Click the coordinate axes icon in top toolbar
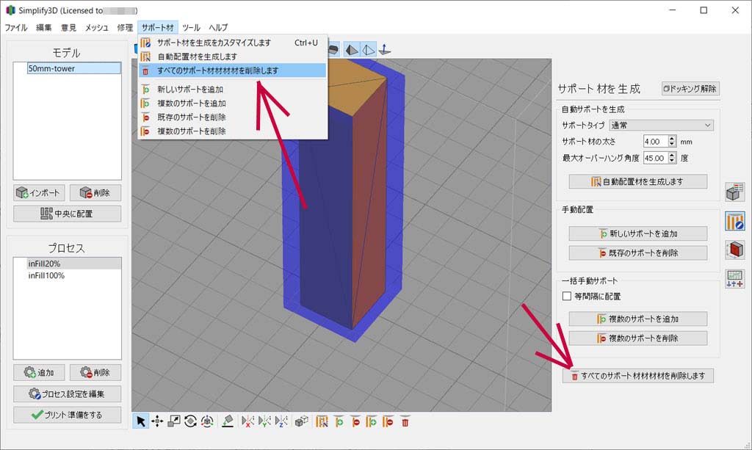Viewport: 752px width, 450px height. click(385, 50)
